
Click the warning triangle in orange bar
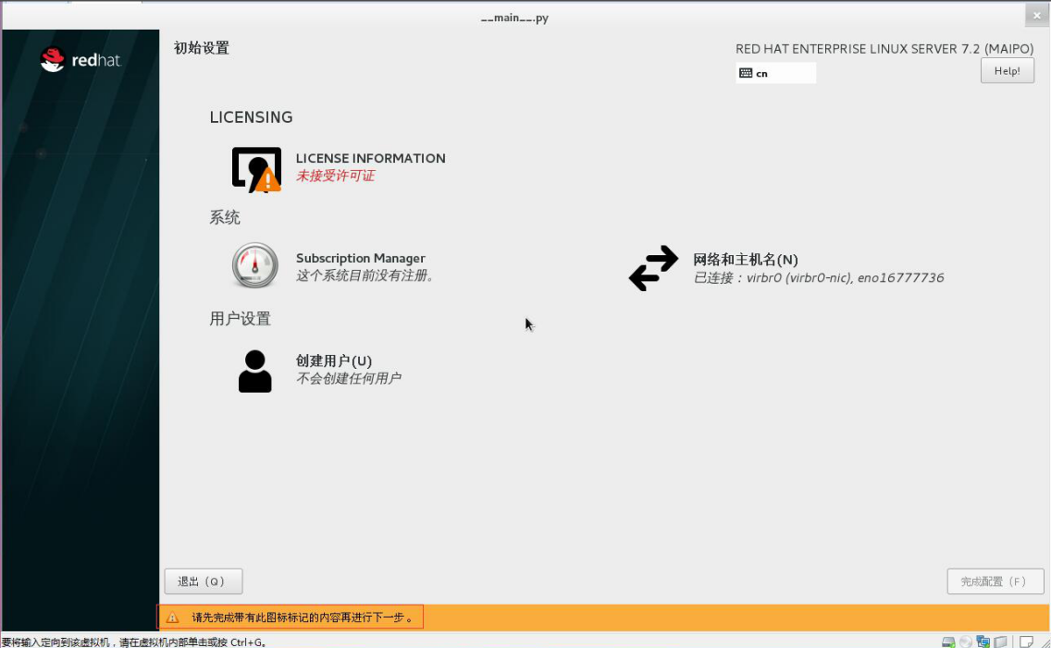pyautogui.click(x=172, y=617)
